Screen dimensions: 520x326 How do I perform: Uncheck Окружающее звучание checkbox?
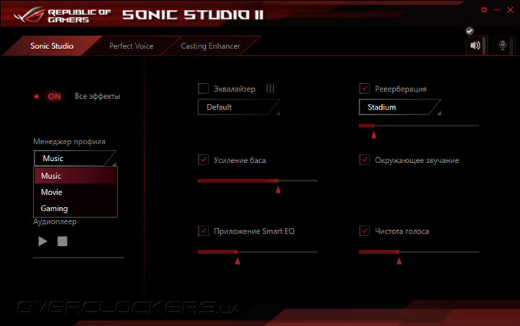pyautogui.click(x=365, y=160)
